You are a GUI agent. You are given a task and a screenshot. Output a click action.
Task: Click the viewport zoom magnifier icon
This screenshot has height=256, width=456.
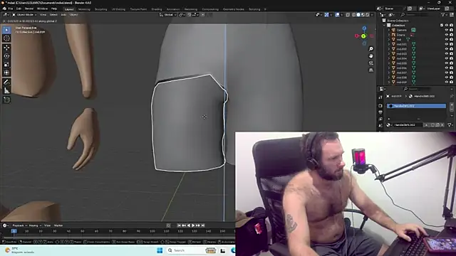370,49
